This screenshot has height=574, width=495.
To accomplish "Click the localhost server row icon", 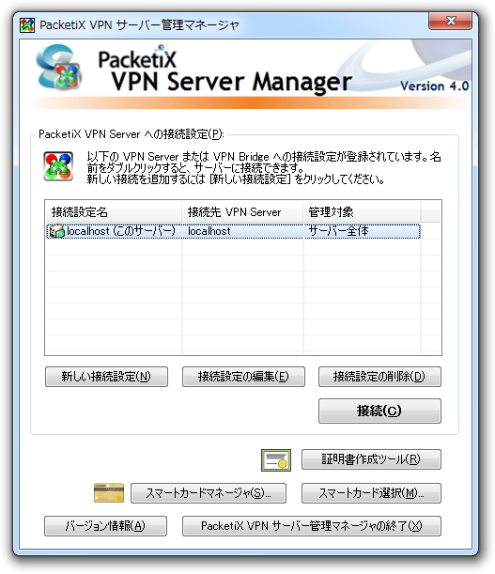I will click(56, 231).
